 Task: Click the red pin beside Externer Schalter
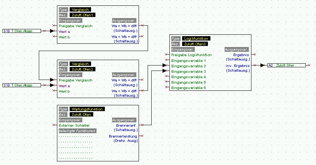(x=54, y=125)
